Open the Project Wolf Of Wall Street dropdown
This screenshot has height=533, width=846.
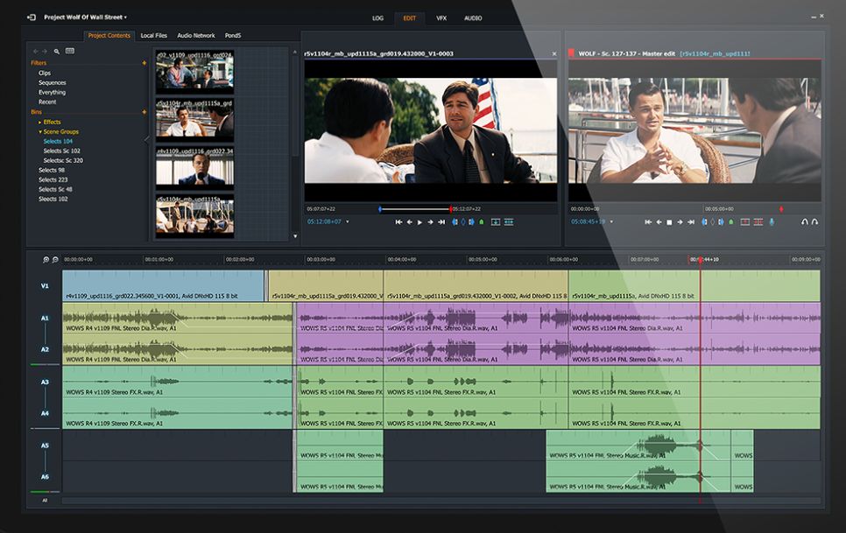(x=85, y=18)
